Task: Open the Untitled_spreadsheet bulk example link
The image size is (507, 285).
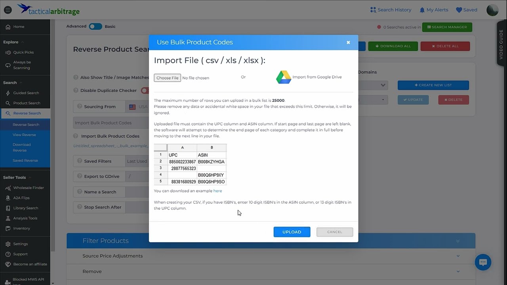Action: point(111,146)
